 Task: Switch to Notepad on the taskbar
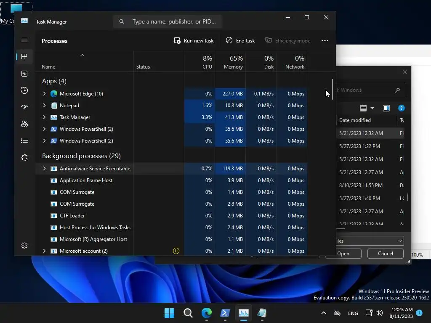(x=262, y=313)
